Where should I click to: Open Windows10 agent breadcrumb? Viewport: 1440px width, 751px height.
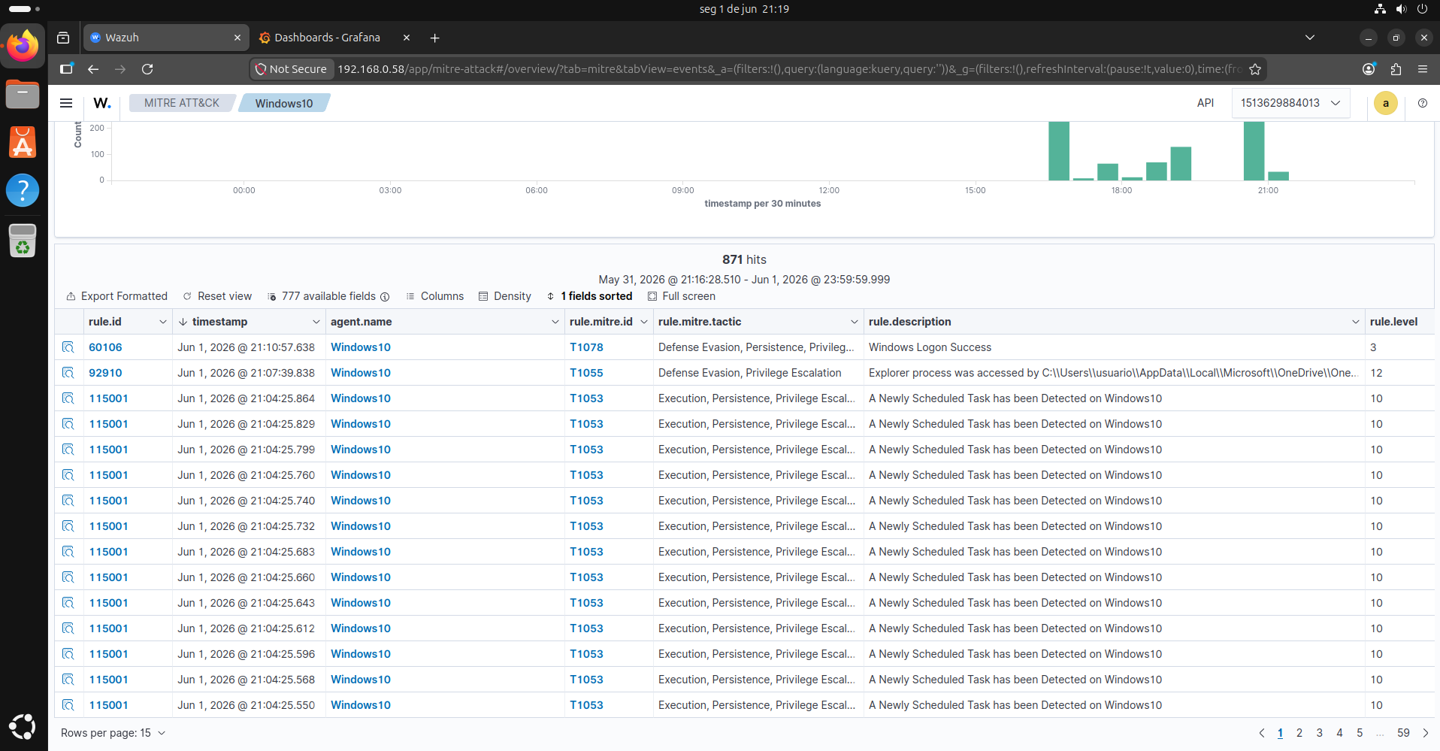pyautogui.click(x=284, y=103)
